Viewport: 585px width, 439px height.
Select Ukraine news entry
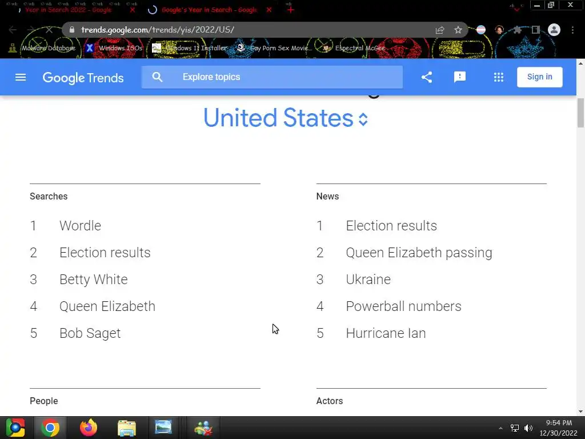(368, 280)
